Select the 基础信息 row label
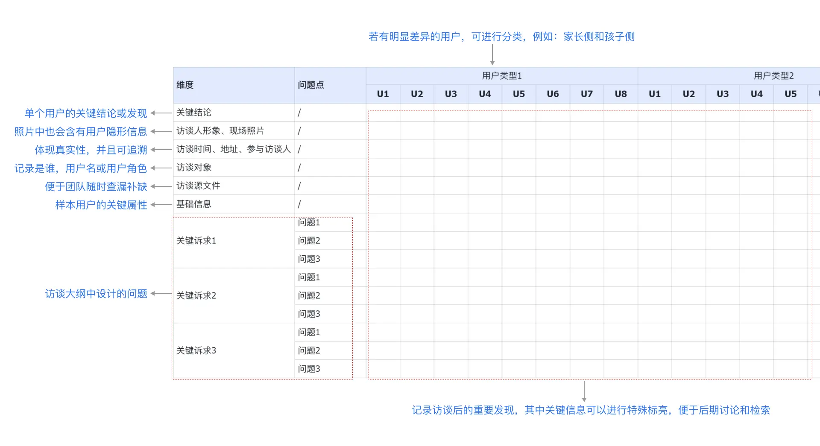The image size is (820, 446). [194, 204]
